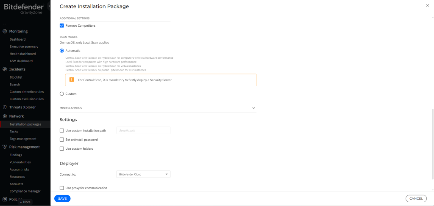This screenshot has width=434, height=206.
Task: Collapse the Miscellaneous section chevron
Action: [254, 108]
